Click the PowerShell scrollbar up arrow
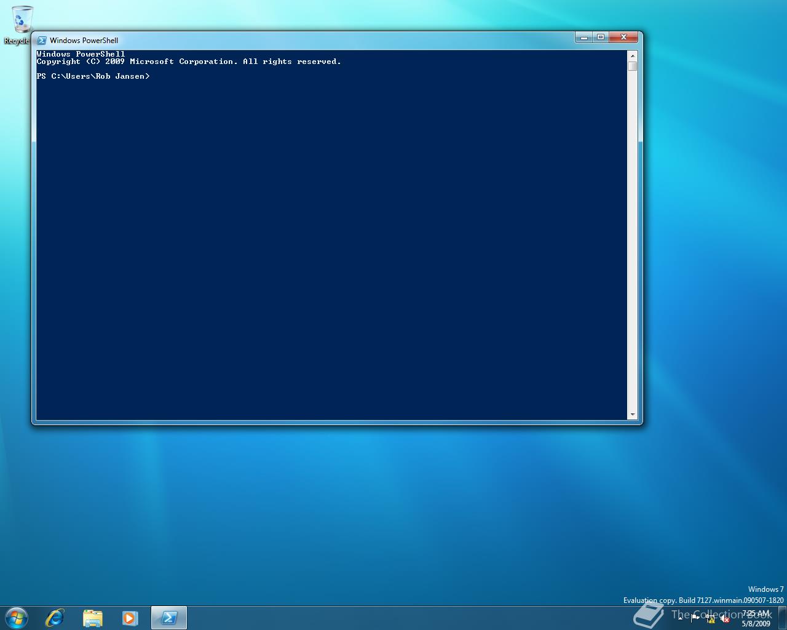This screenshot has width=787, height=630. click(632, 56)
